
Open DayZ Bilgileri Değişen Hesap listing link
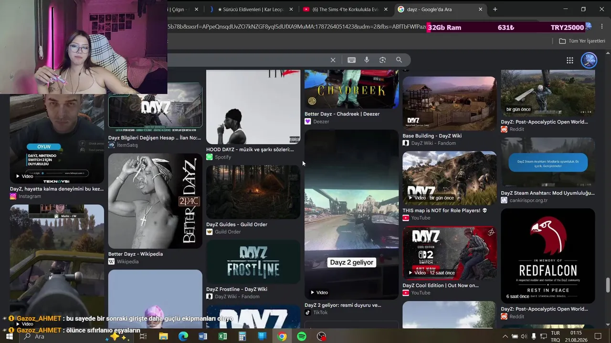point(155,138)
